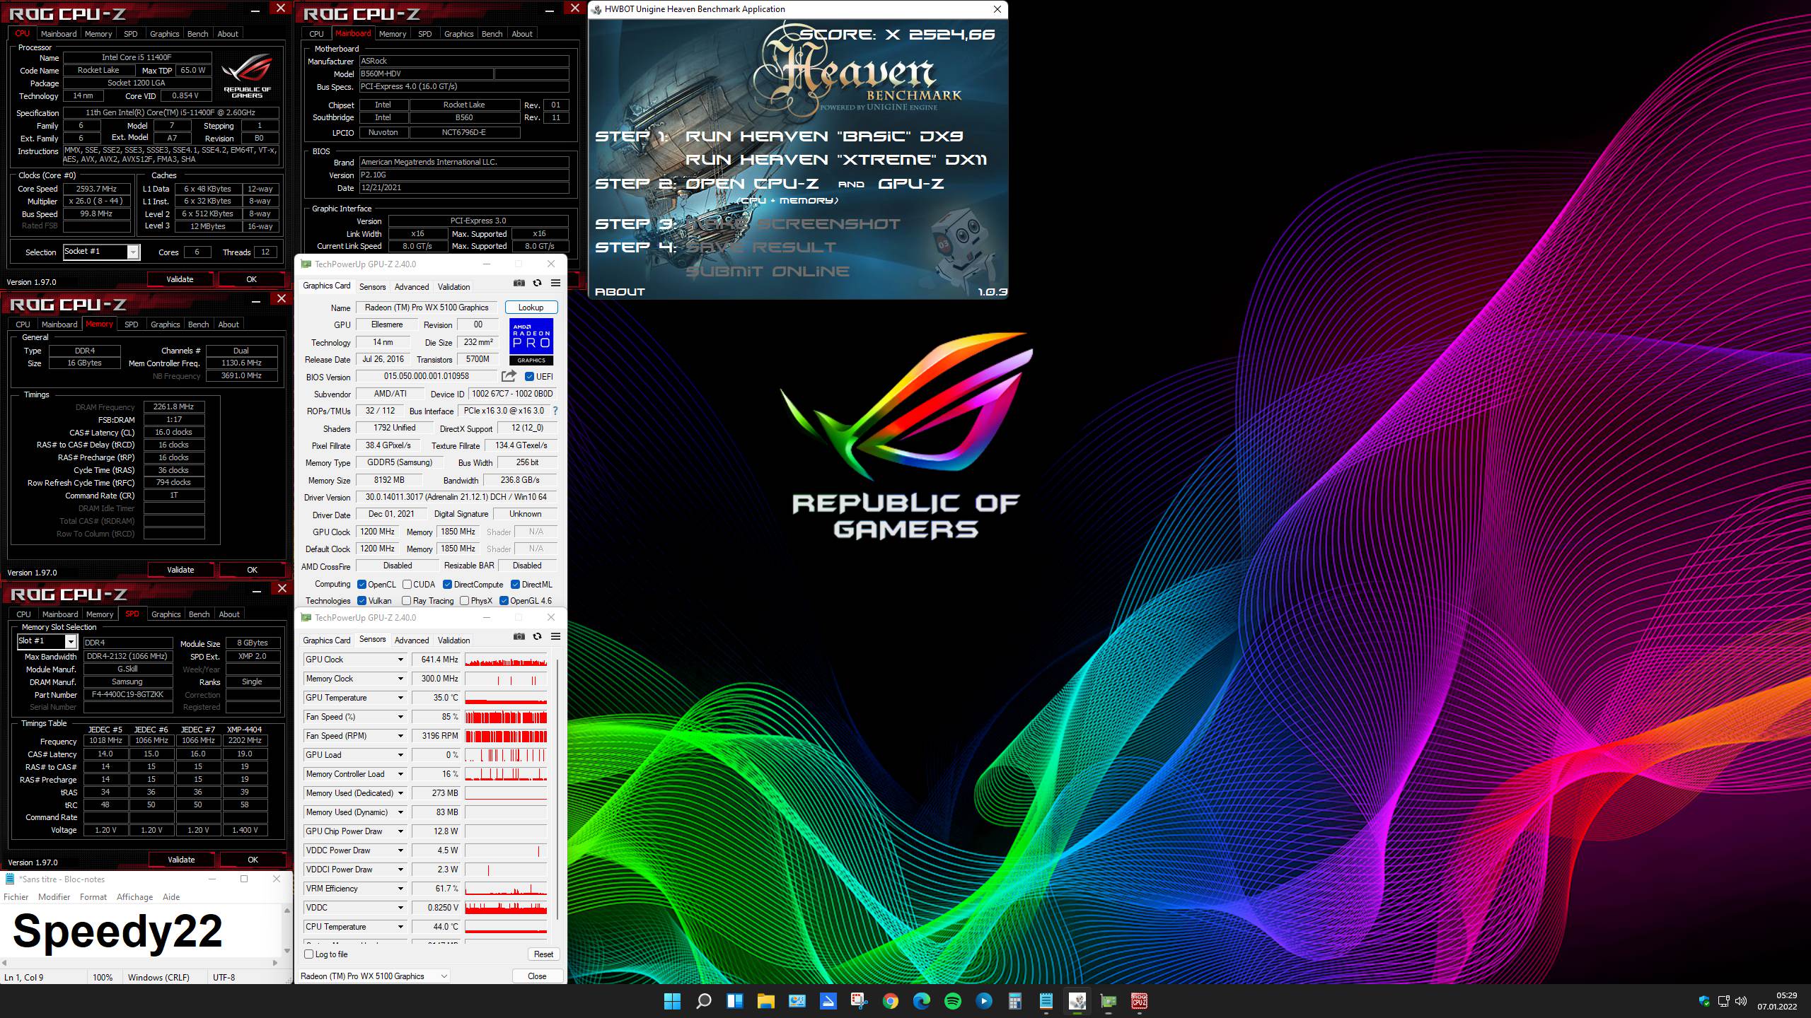The height and width of the screenshot is (1018, 1811).
Task: Open Calculator from taskbar
Action: click(1014, 1001)
